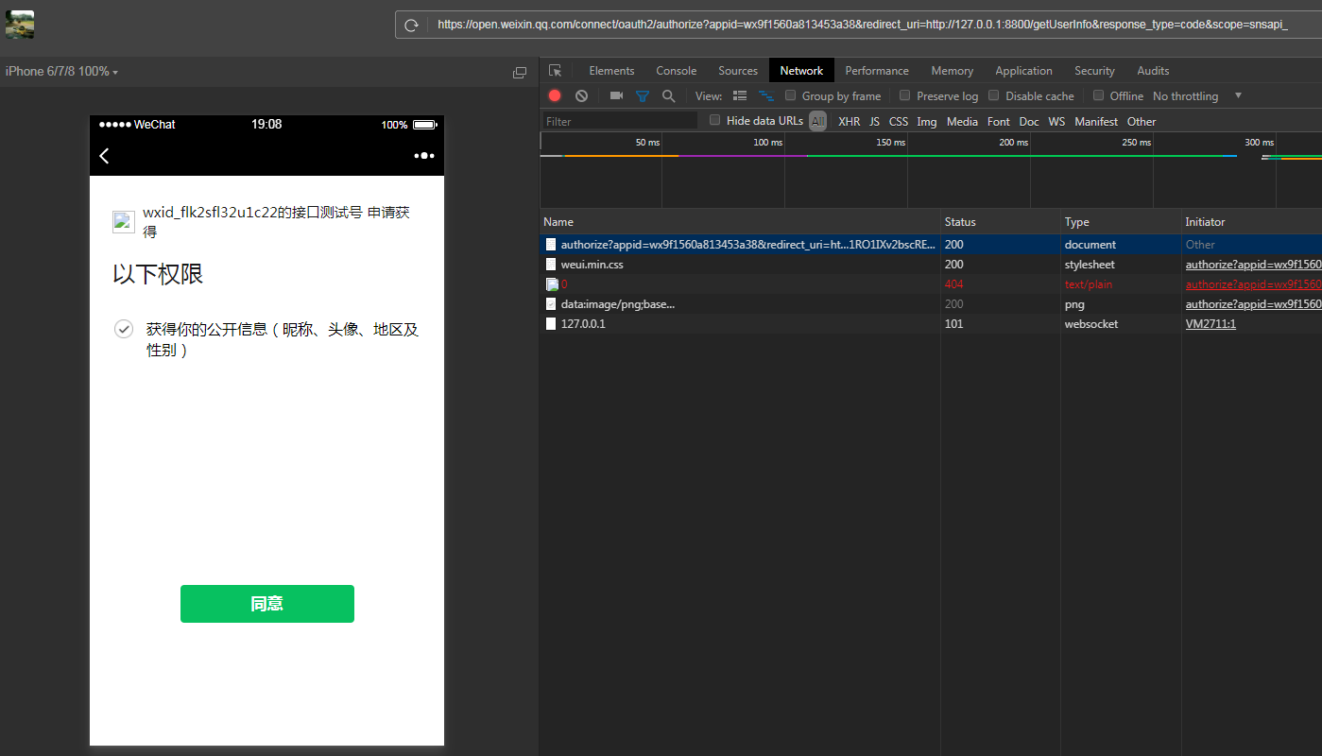Toggle the waterfall overview view icon

point(766,95)
